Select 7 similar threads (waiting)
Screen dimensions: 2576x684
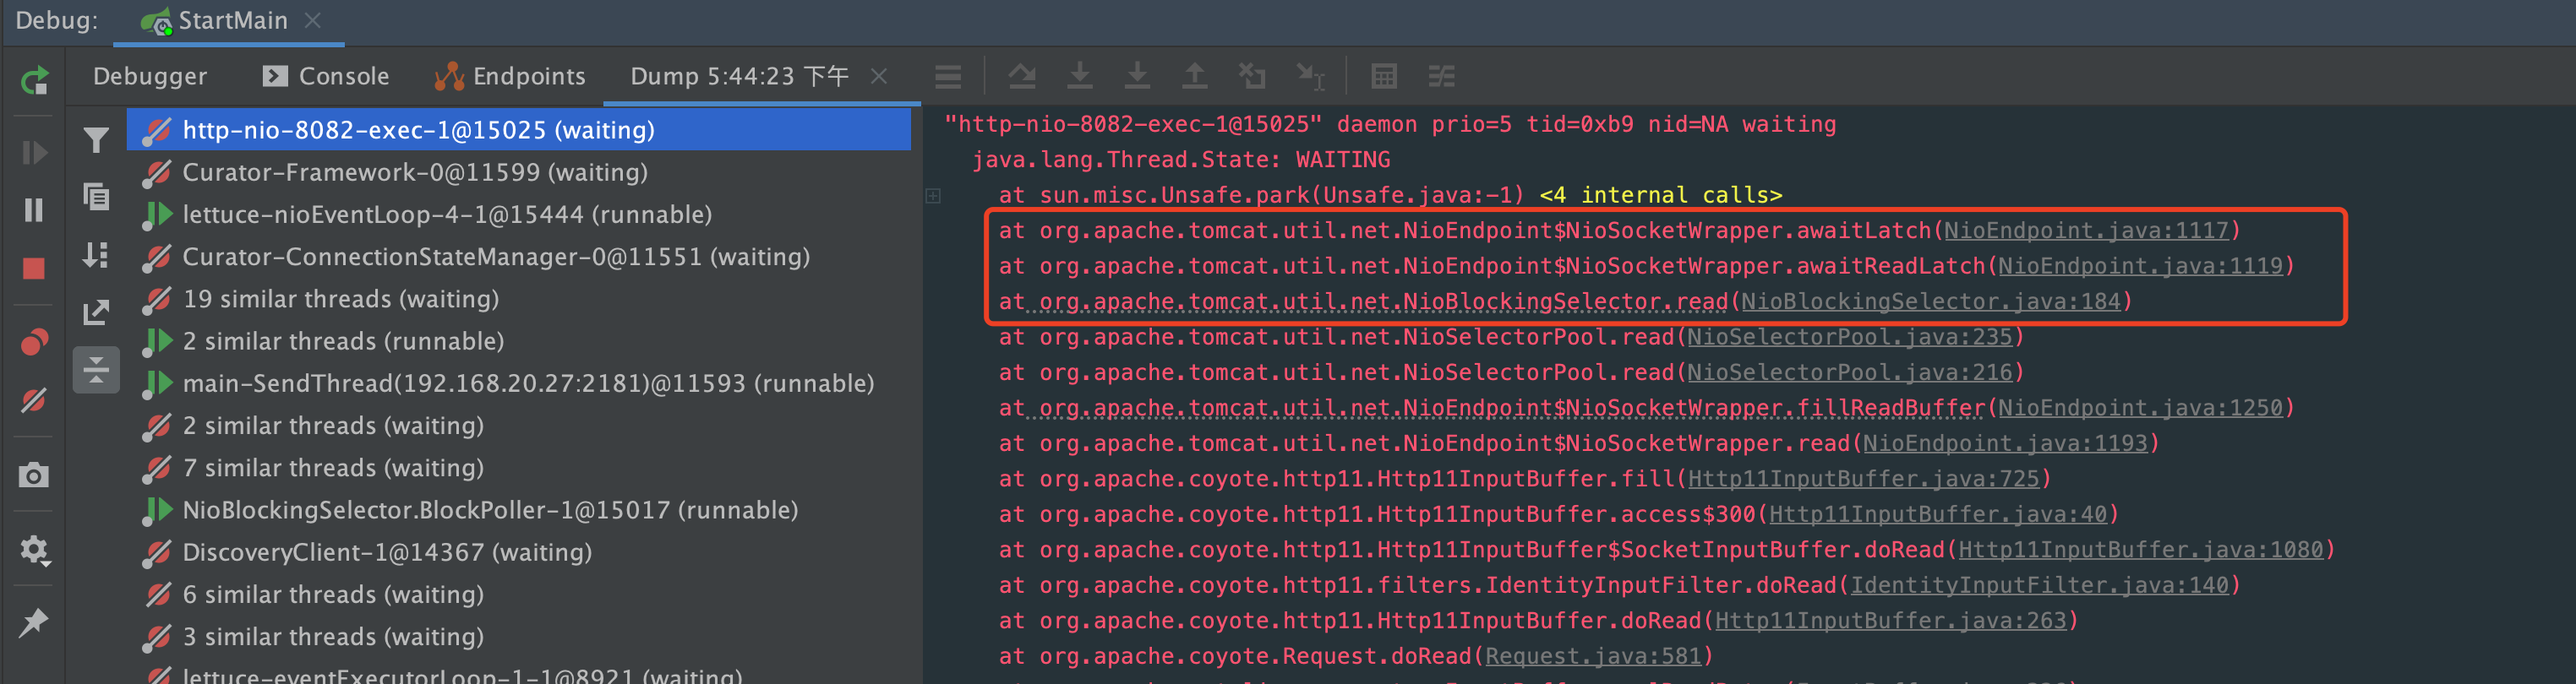519,467
